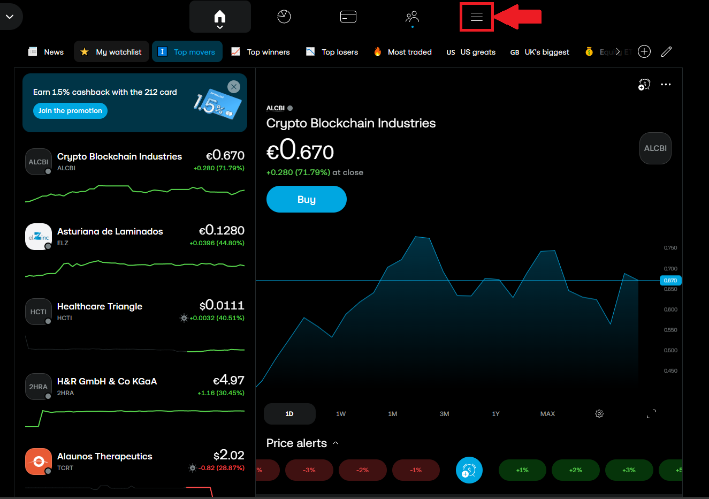
Task: Switch to the Top losers tab
Action: pyautogui.click(x=332, y=52)
